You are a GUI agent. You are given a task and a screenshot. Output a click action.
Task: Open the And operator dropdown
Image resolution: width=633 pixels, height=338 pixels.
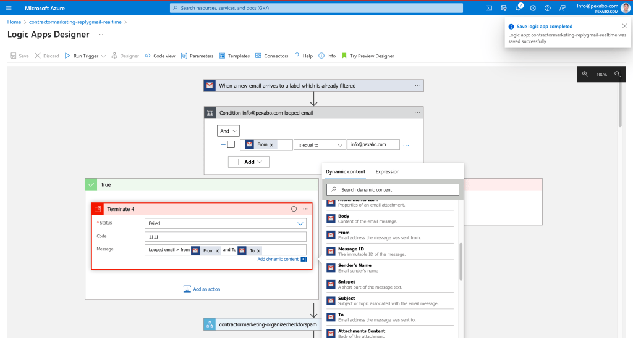(x=228, y=131)
